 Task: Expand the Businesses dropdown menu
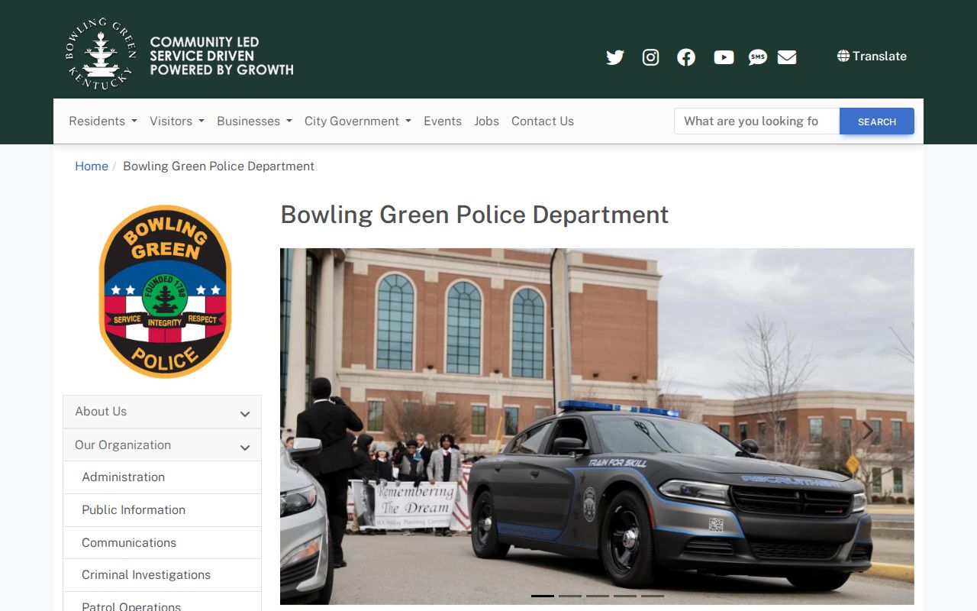254,121
